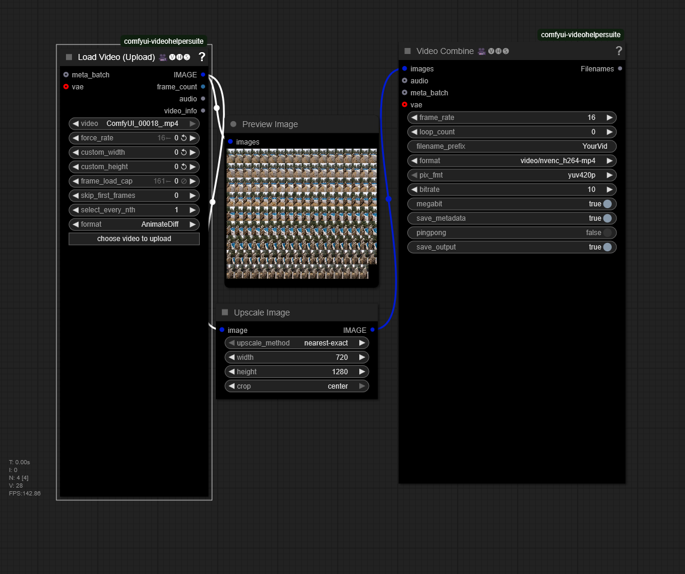Screen dimensions: 685x574
Task: Click Filenames output dot on Video Combine
Action: 620,68
